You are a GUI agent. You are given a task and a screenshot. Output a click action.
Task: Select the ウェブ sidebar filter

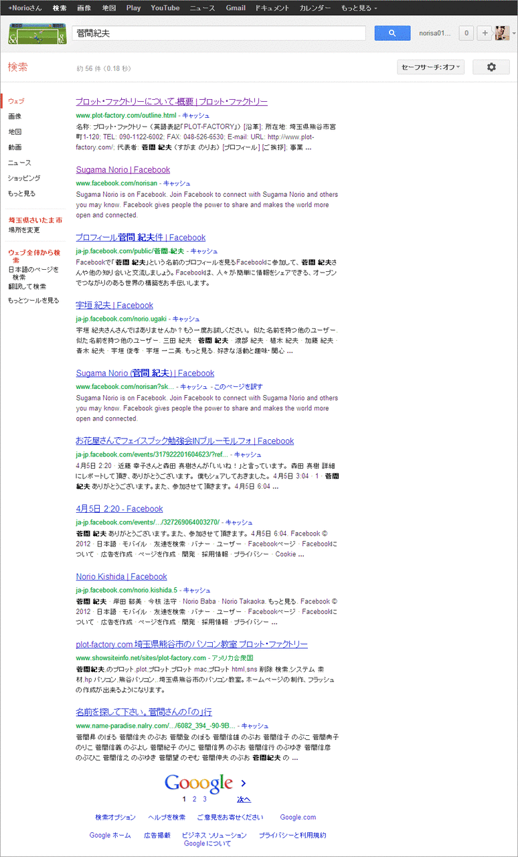[16, 100]
